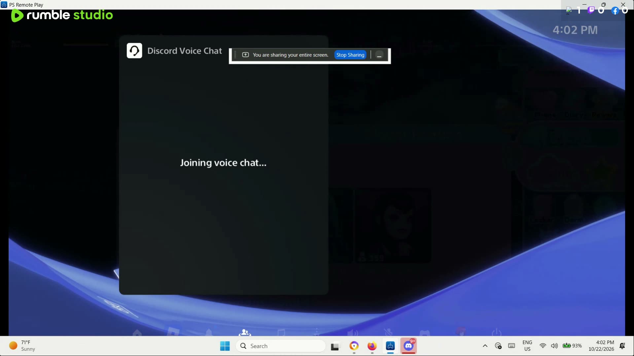
Task: Minimize the PS Remote Play window
Action: [584, 5]
